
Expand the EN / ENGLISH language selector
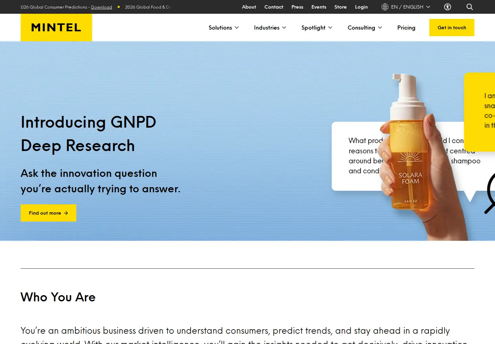pyautogui.click(x=406, y=7)
